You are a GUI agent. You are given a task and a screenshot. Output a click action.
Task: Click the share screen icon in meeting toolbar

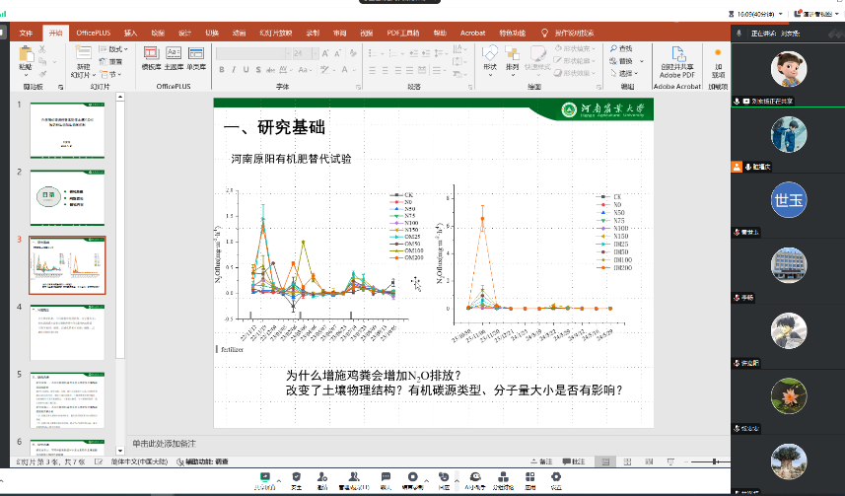click(263, 477)
